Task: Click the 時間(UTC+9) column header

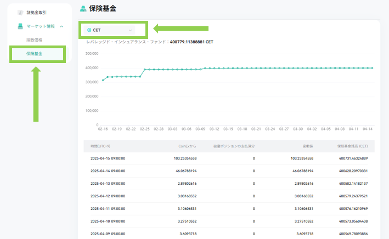Action: [x=100, y=146]
